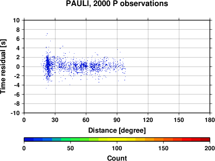215x161 pixels.
Task: Click the yellow colorbar segment near 100
Action: [117, 140]
